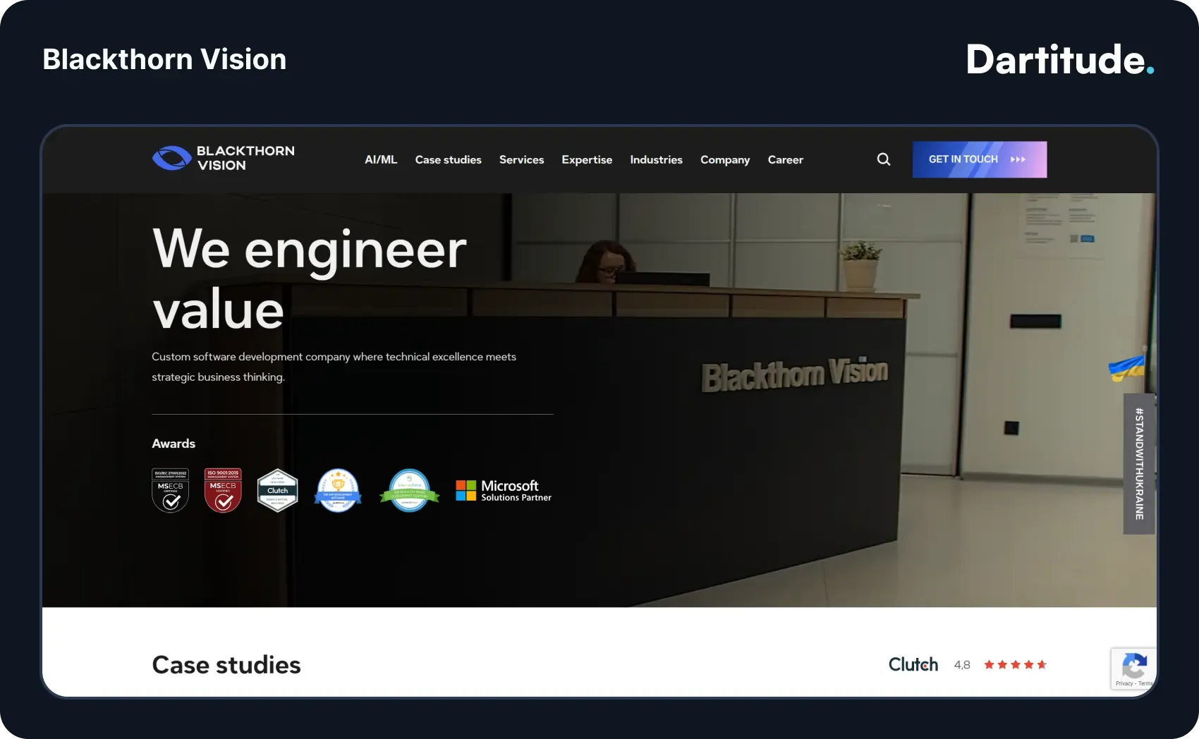
Task: Open the Company menu
Action: pos(725,160)
